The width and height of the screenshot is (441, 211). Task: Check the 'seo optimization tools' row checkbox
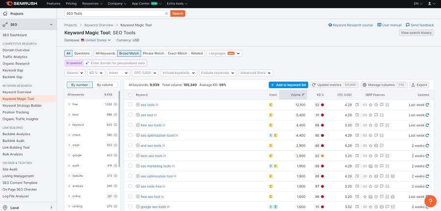click(130, 135)
